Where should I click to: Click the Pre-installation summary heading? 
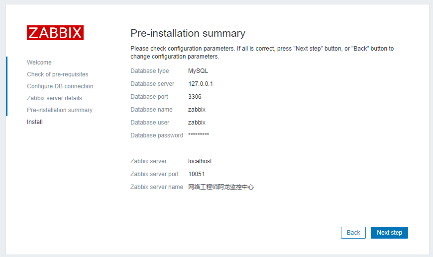[188, 33]
